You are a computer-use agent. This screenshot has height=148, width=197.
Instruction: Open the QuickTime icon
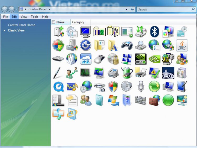(x=58, y=87)
